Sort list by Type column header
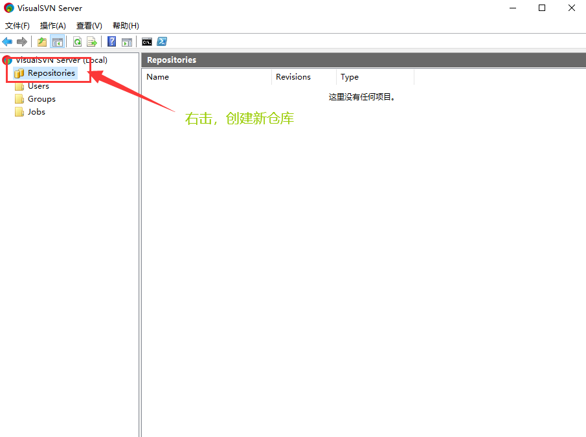The width and height of the screenshot is (586, 437). tap(375, 77)
